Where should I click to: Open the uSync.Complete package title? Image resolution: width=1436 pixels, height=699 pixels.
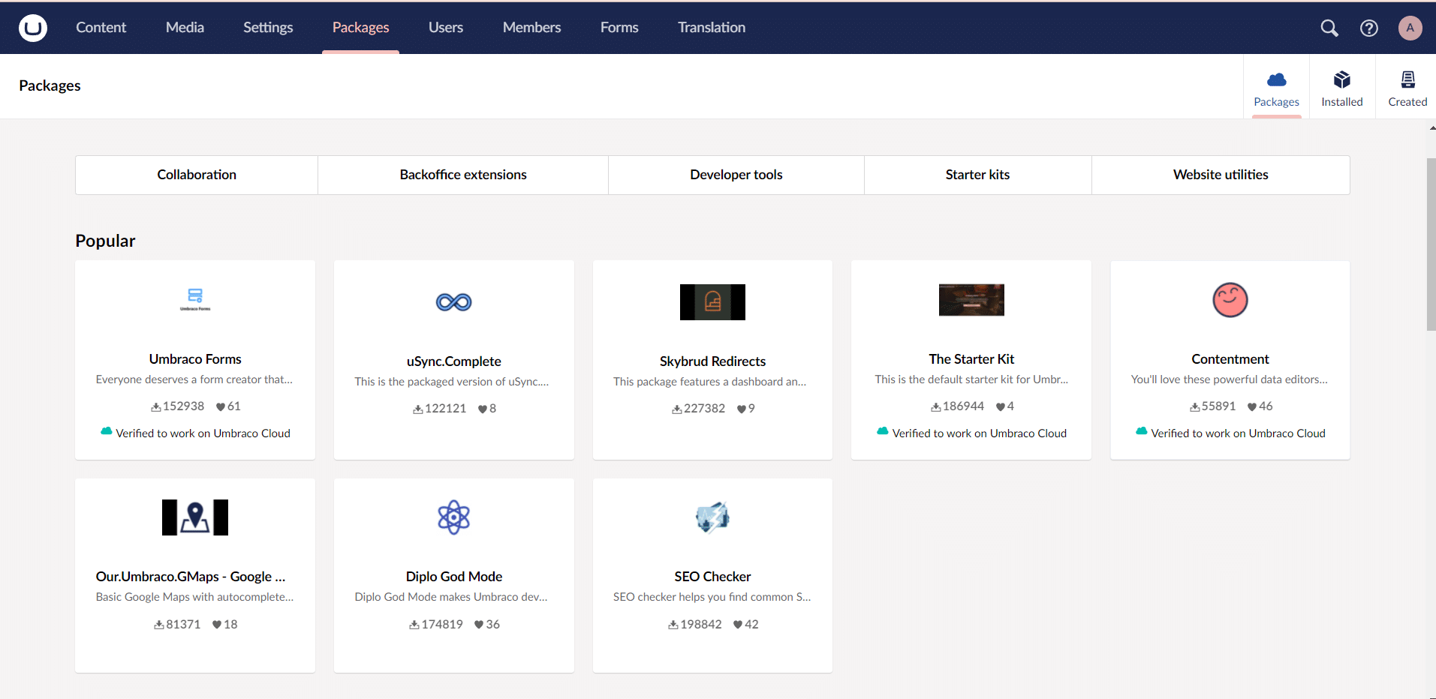click(454, 361)
